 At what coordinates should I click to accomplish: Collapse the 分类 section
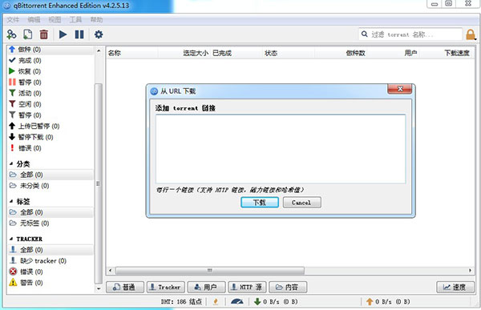[x=11, y=163]
